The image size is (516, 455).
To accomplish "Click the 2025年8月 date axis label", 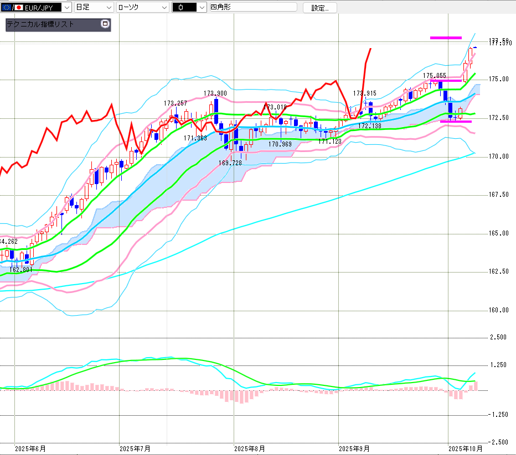I will (249, 448).
